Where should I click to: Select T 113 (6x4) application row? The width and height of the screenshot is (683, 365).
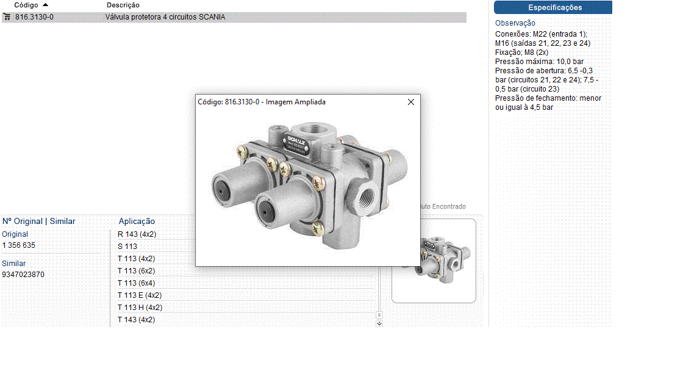click(136, 283)
